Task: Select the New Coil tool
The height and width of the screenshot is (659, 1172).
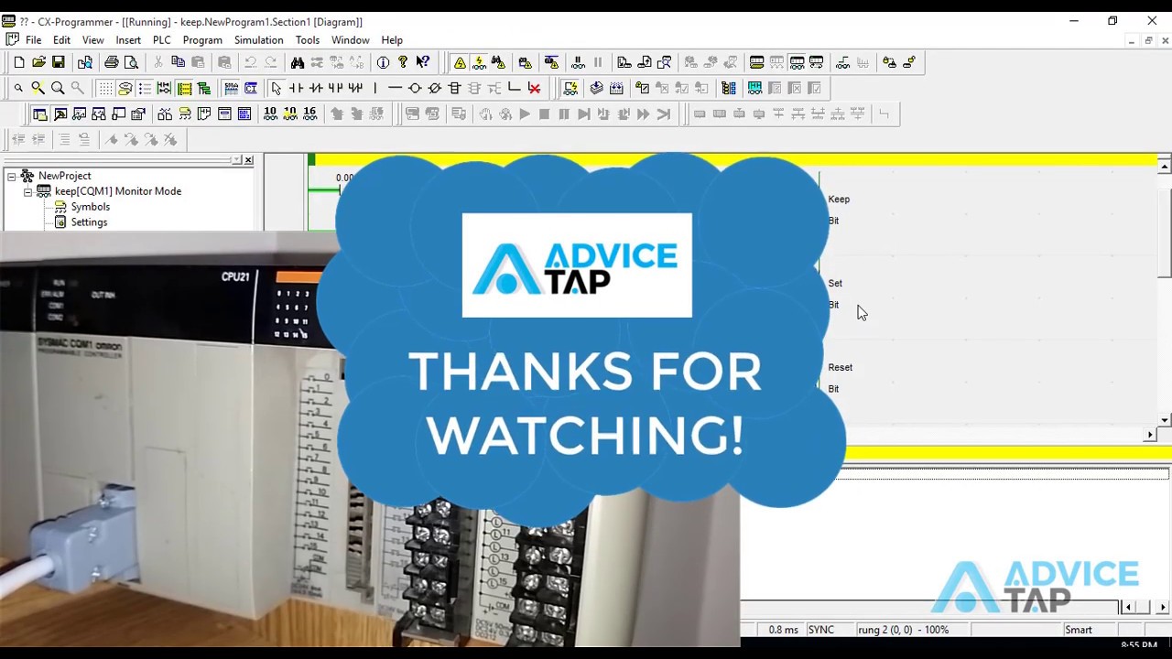Action: click(415, 88)
